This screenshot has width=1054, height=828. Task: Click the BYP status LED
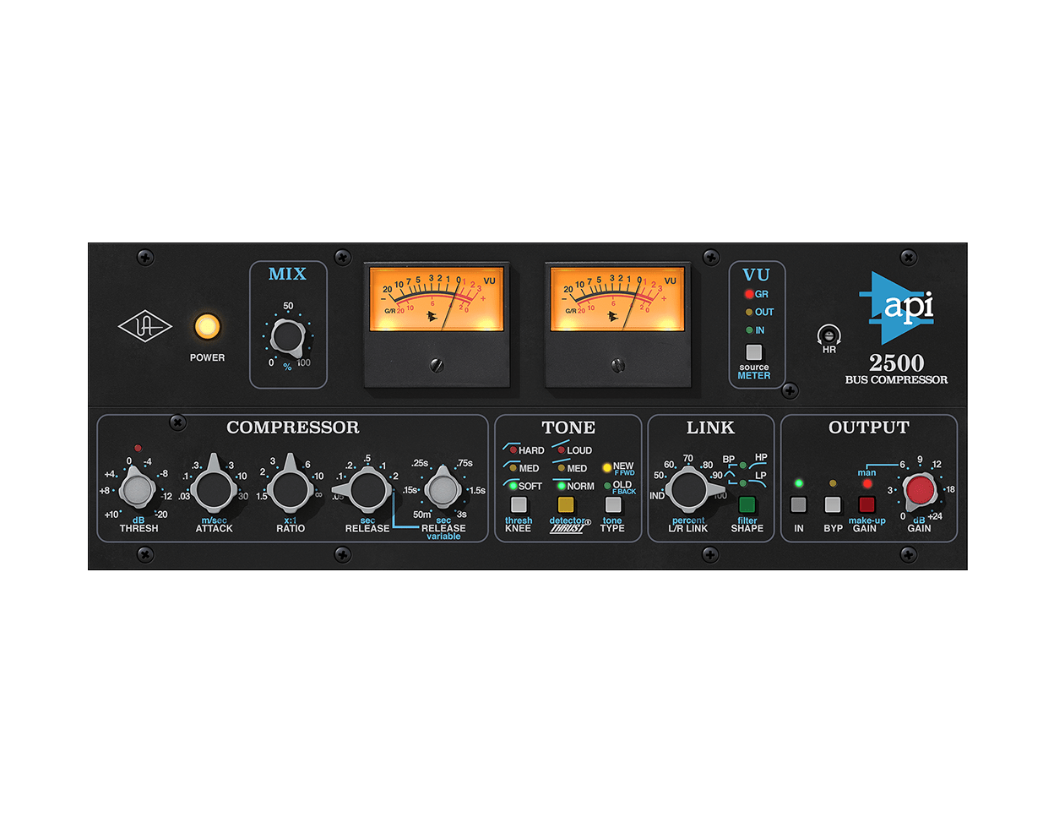(x=833, y=483)
